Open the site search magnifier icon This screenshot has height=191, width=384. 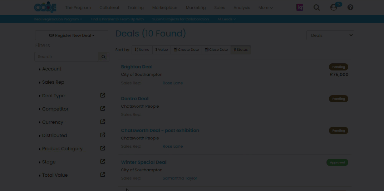[x=317, y=8]
